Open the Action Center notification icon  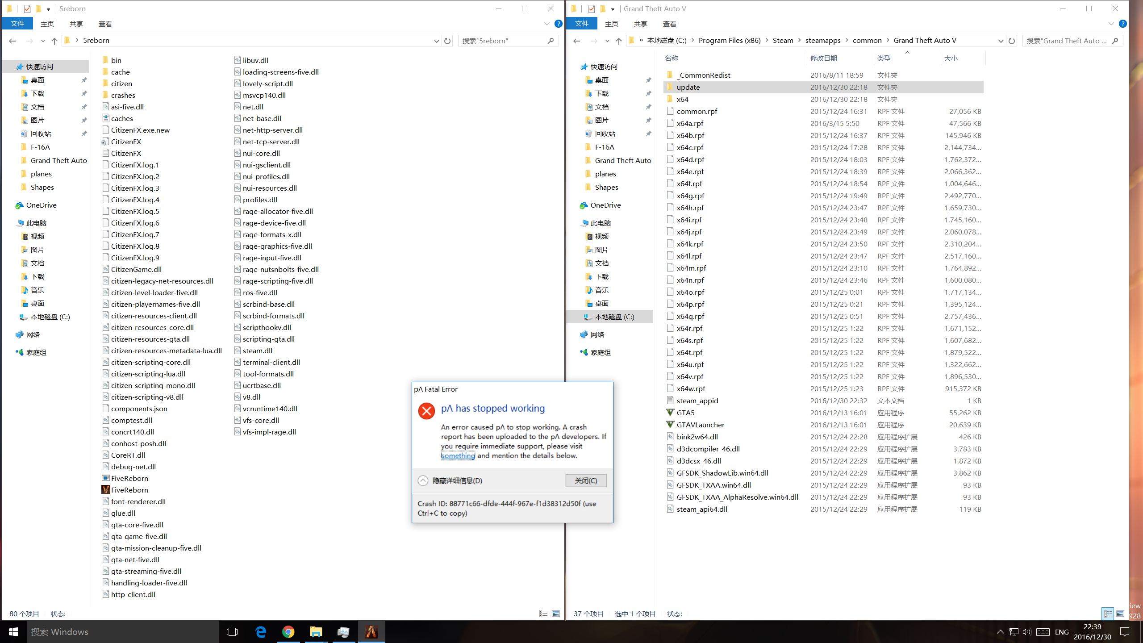point(1125,632)
